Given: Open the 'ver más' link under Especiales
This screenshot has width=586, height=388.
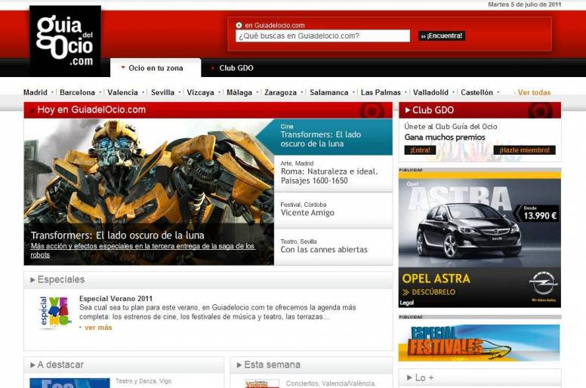Looking at the screenshot, I should point(97,328).
